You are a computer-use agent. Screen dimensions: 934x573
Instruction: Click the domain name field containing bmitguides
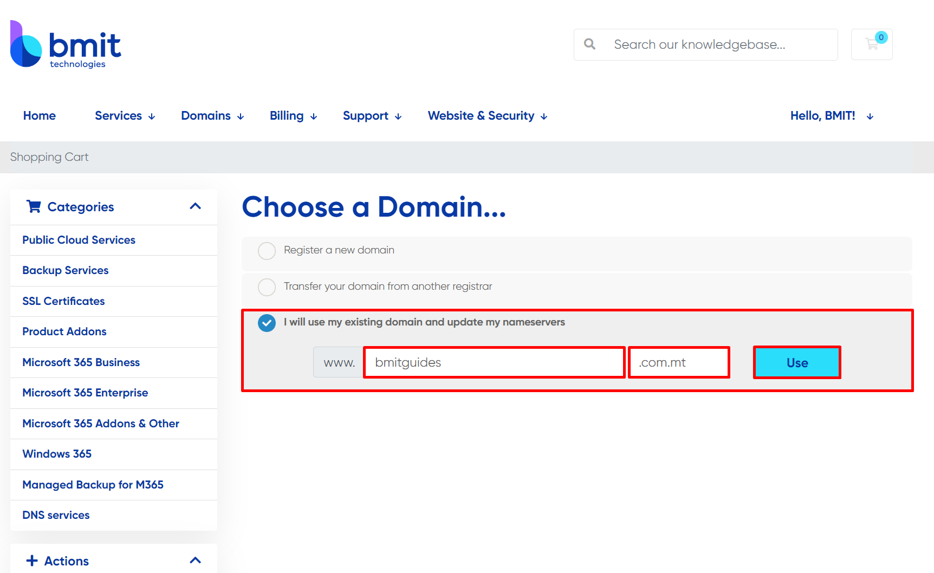point(494,362)
